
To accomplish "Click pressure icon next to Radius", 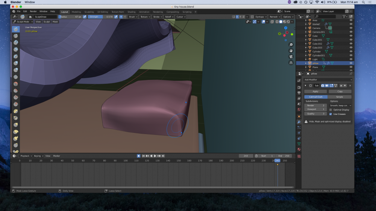I will click(x=85, y=17).
